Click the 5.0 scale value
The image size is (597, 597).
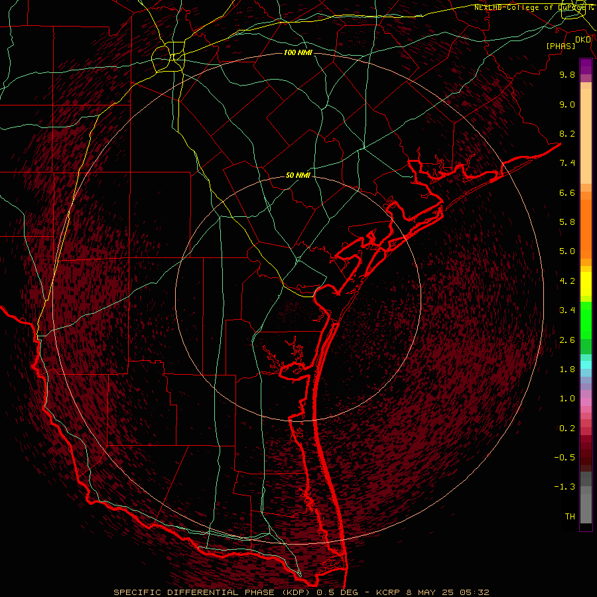click(x=567, y=251)
